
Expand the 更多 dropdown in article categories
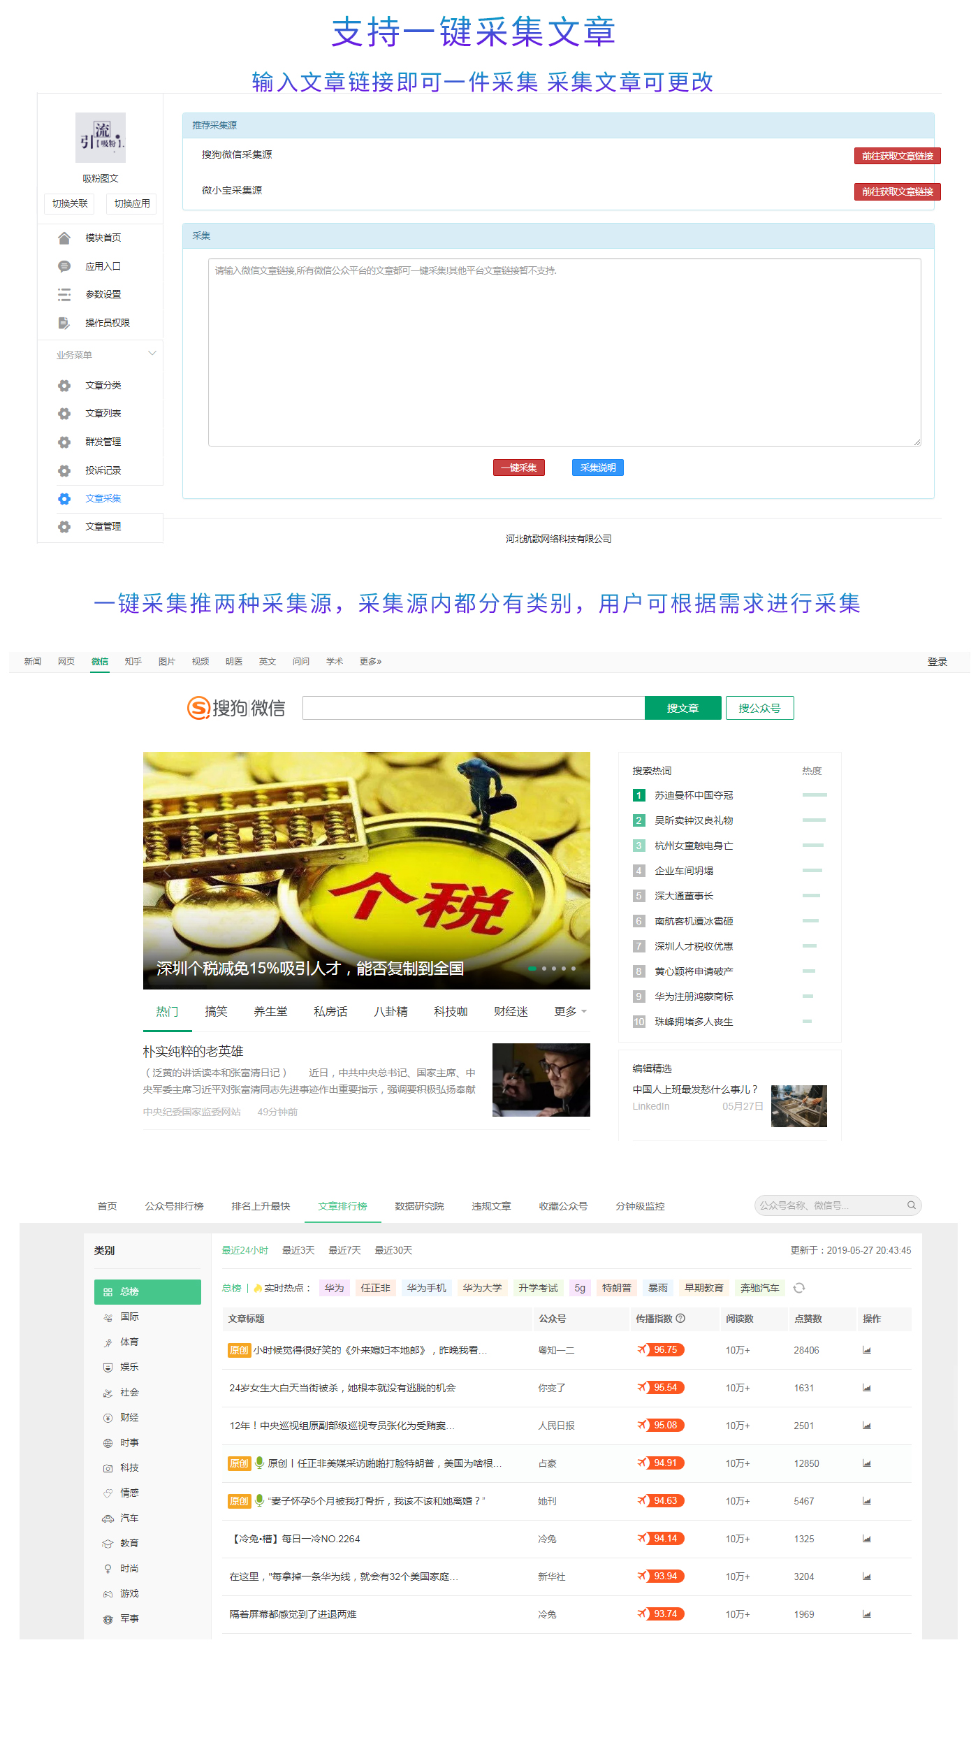click(571, 1011)
